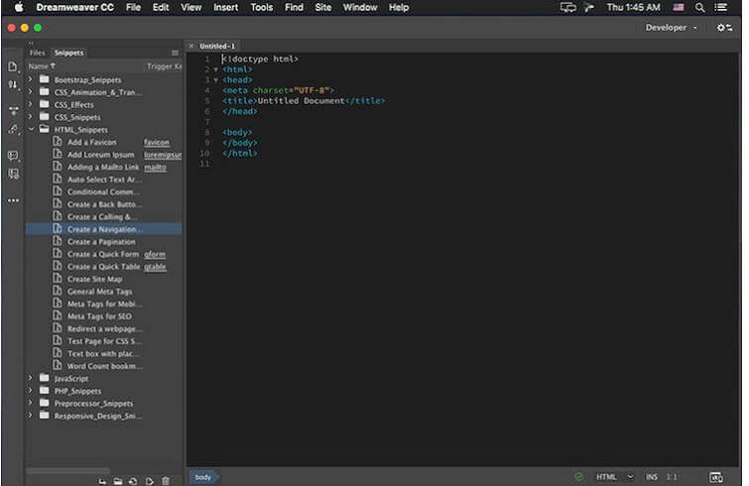Open the Tools menu
749x486 pixels.
point(262,7)
